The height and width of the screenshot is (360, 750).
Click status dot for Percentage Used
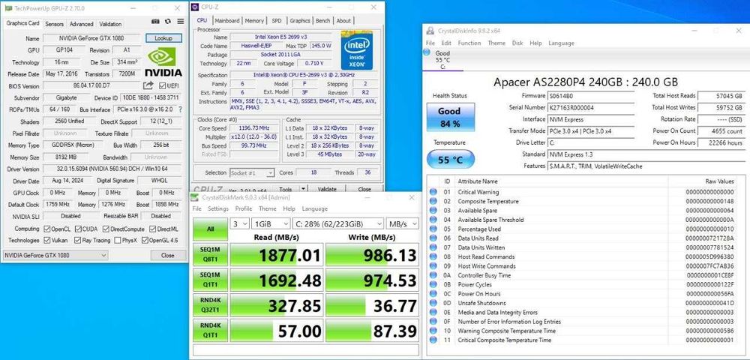(433, 229)
